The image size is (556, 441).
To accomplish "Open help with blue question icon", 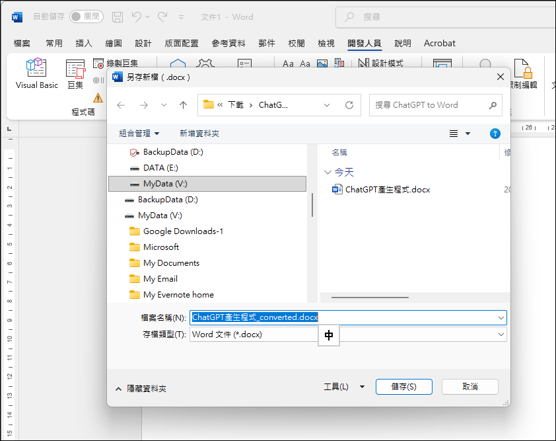I will click(x=495, y=134).
